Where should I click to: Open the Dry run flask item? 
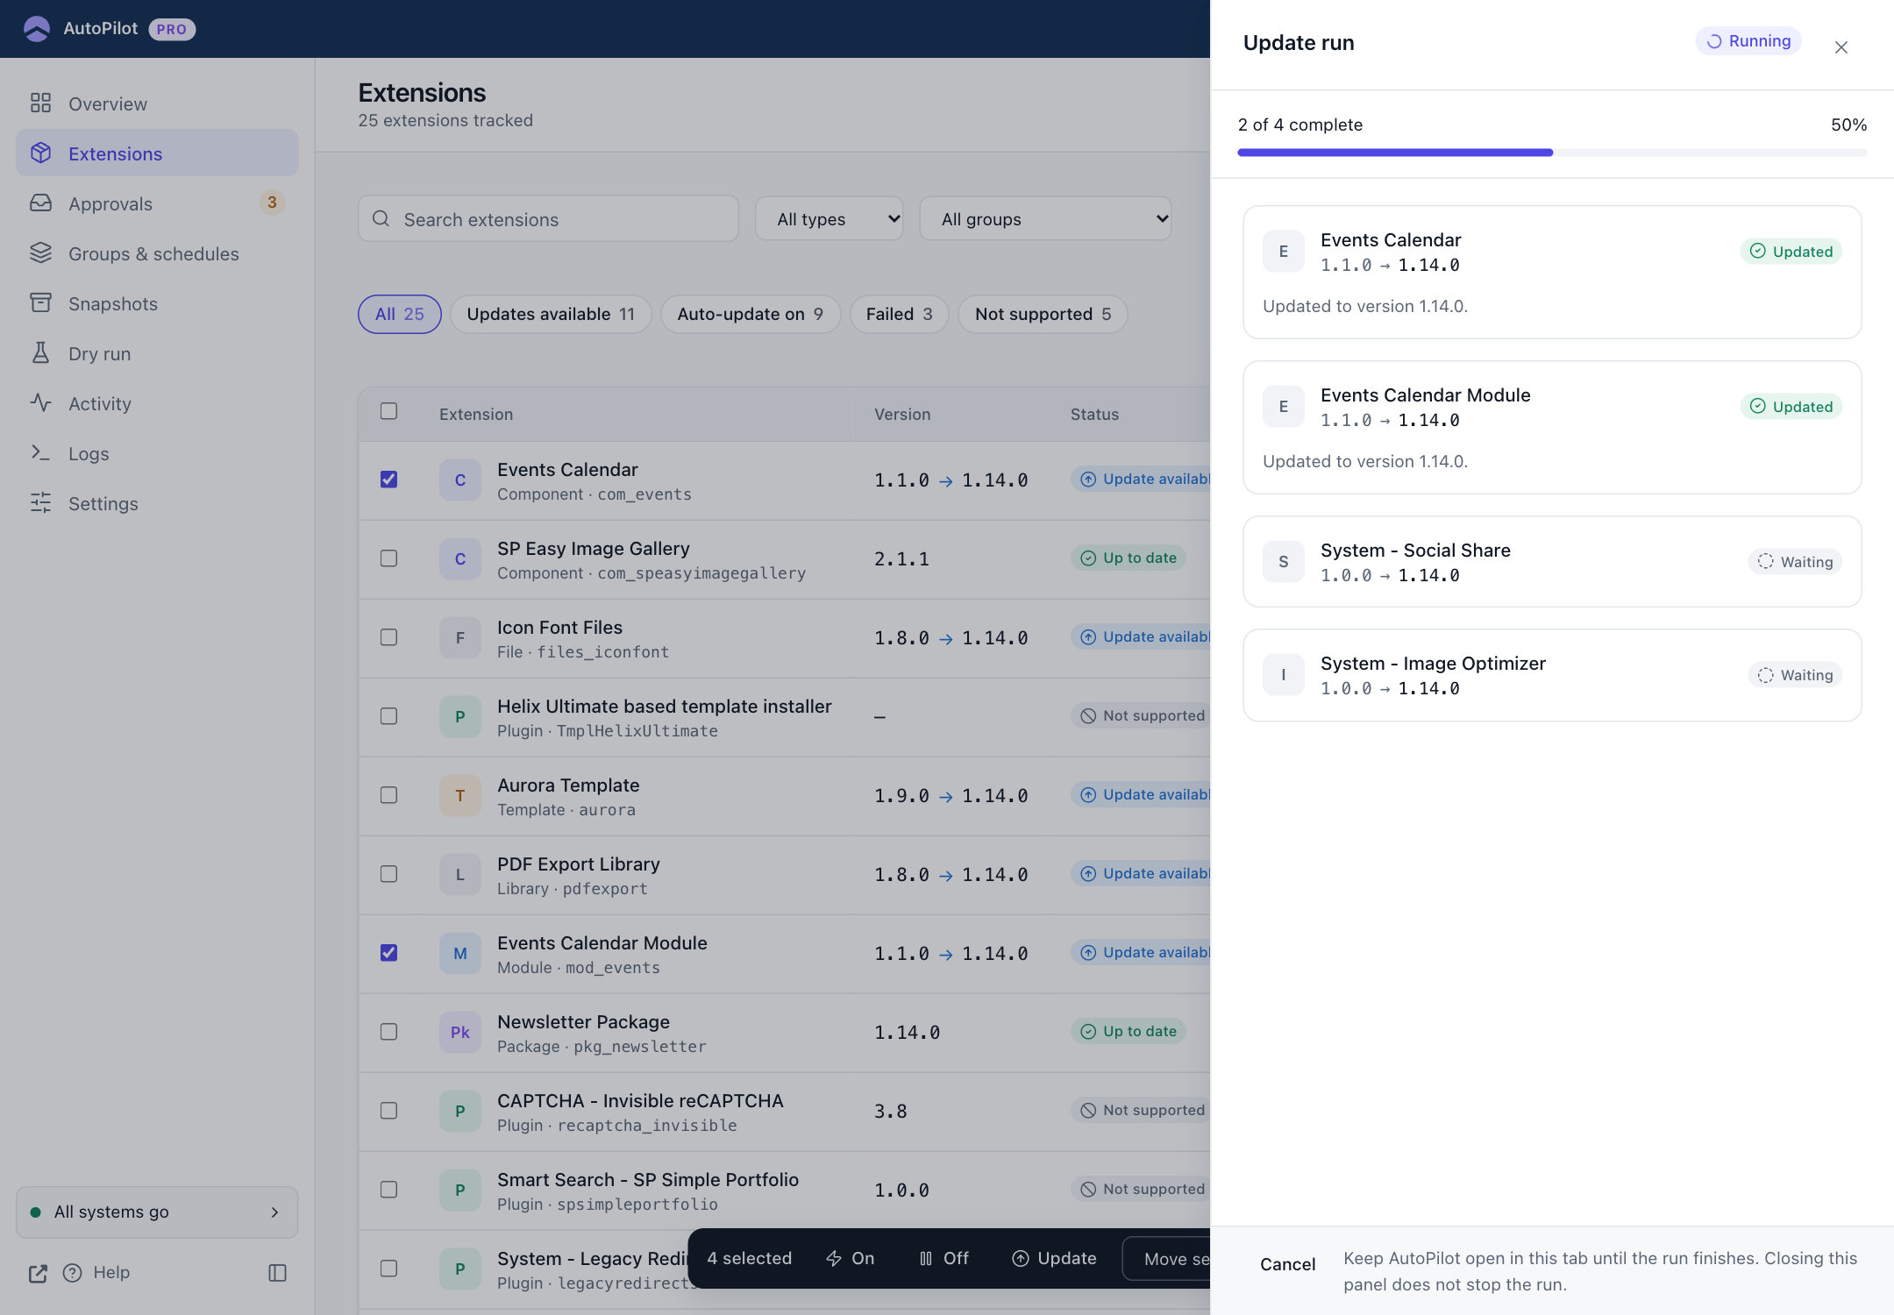tap(157, 353)
